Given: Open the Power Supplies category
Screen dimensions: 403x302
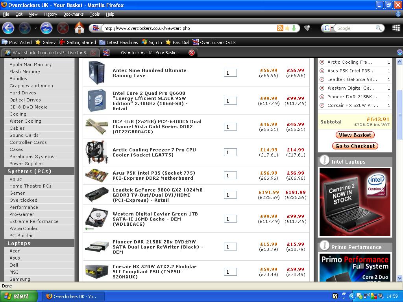Looking at the screenshot, I should [26, 164].
